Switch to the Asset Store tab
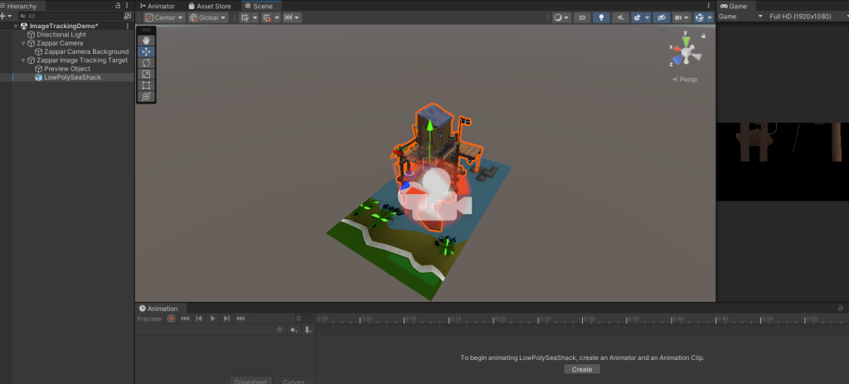The width and height of the screenshot is (849, 384). [x=209, y=6]
